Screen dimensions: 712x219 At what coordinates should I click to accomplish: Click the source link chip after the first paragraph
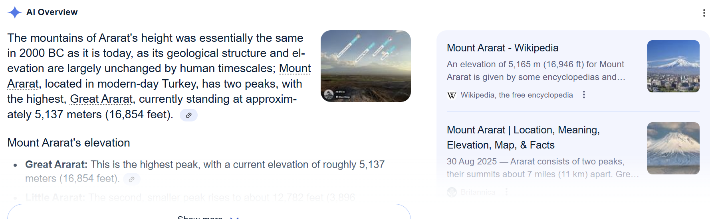point(188,115)
